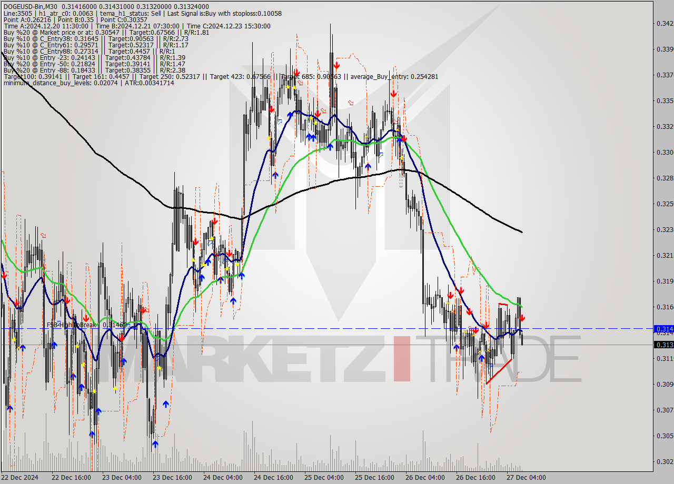
Task: Click the 0.328 price axis label
Action: point(665,178)
